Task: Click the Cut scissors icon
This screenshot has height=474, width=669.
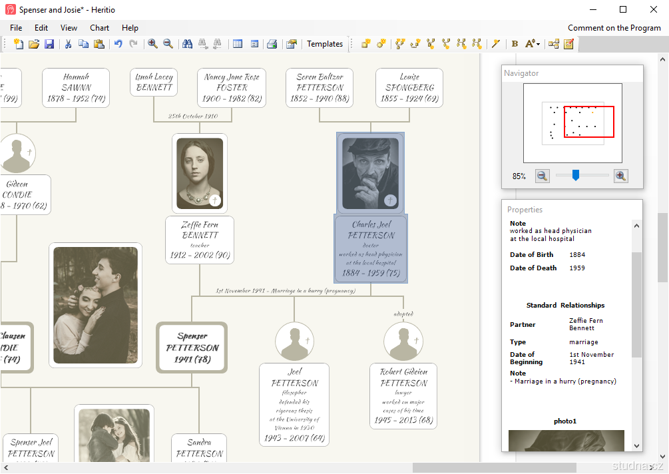Action: (68, 44)
